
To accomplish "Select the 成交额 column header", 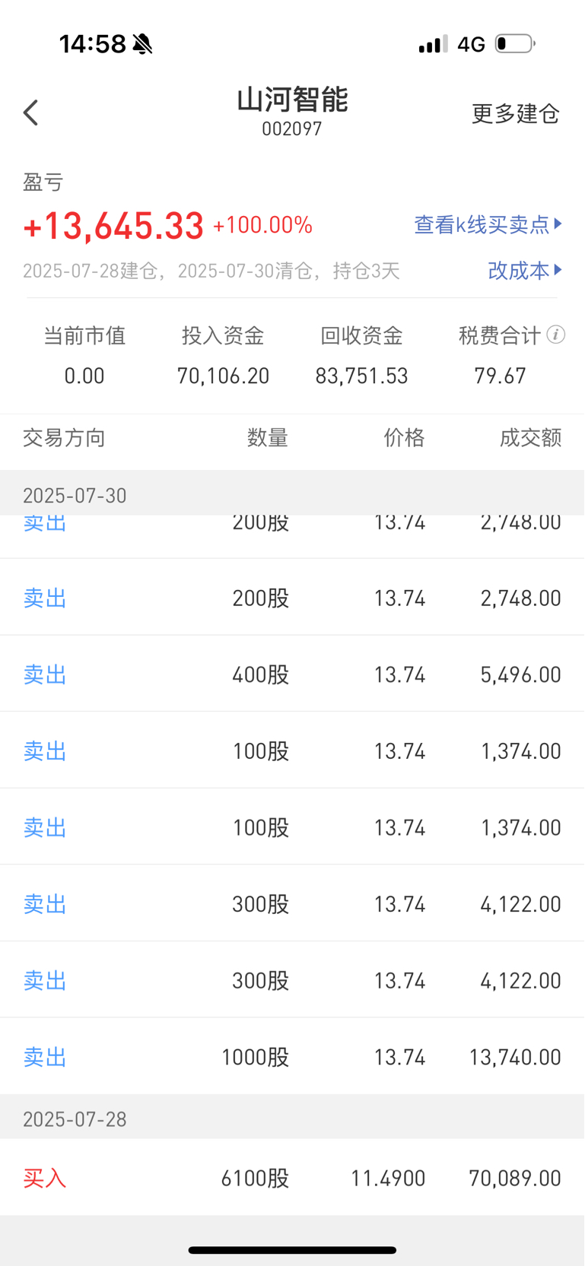I will [x=530, y=438].
